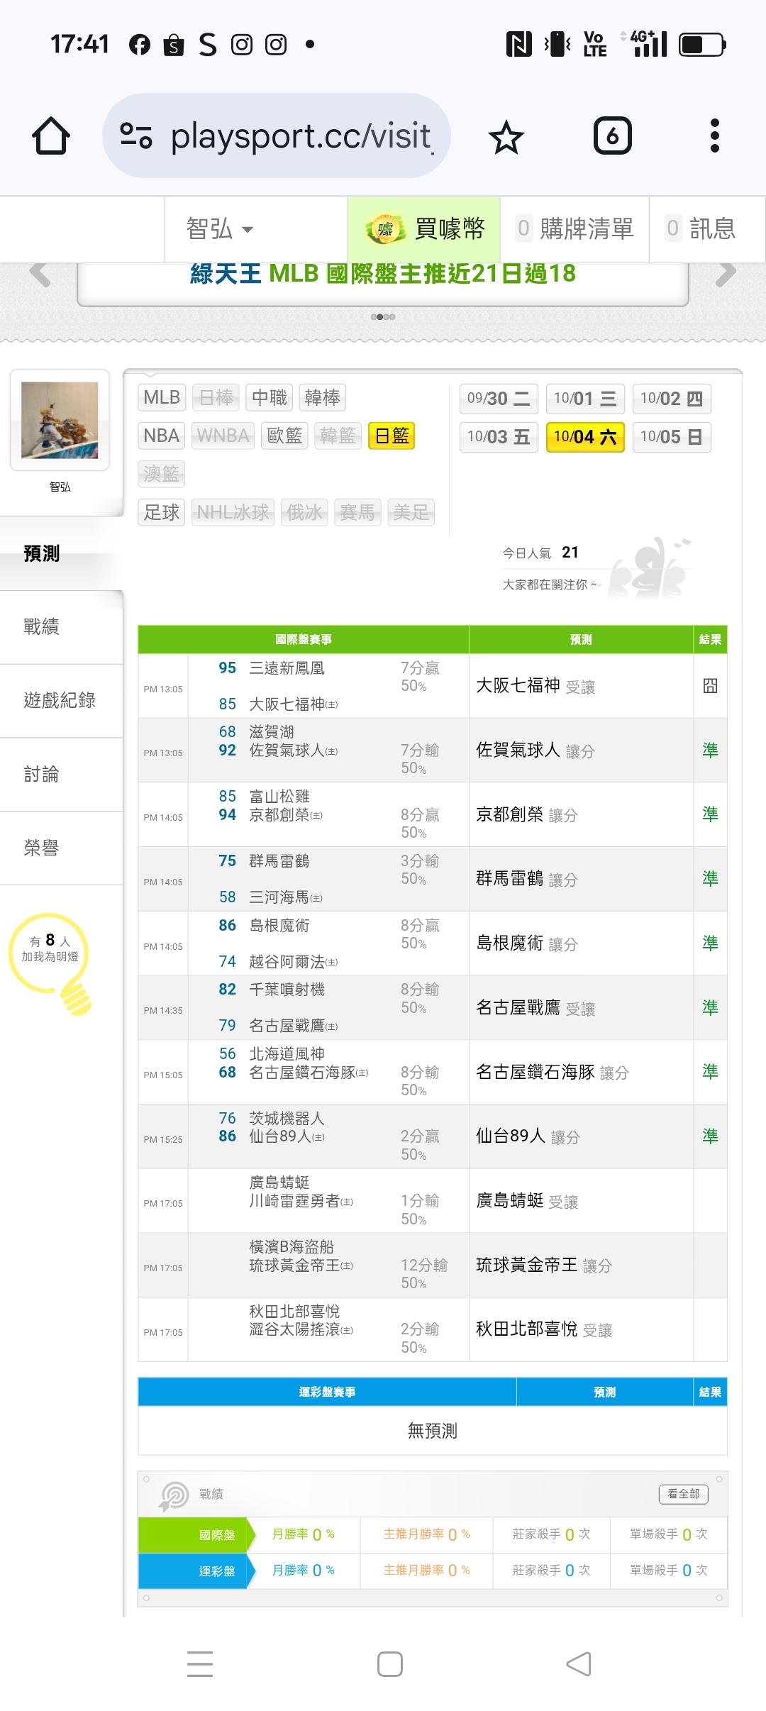
Task: Select the MLB league filter
Action: (162, 397)
